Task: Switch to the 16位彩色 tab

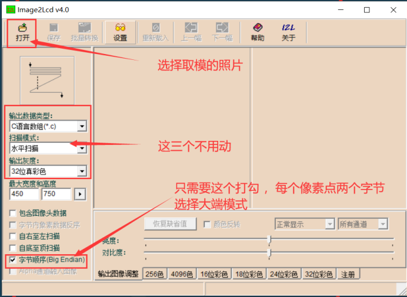Action: pos(214,274)
